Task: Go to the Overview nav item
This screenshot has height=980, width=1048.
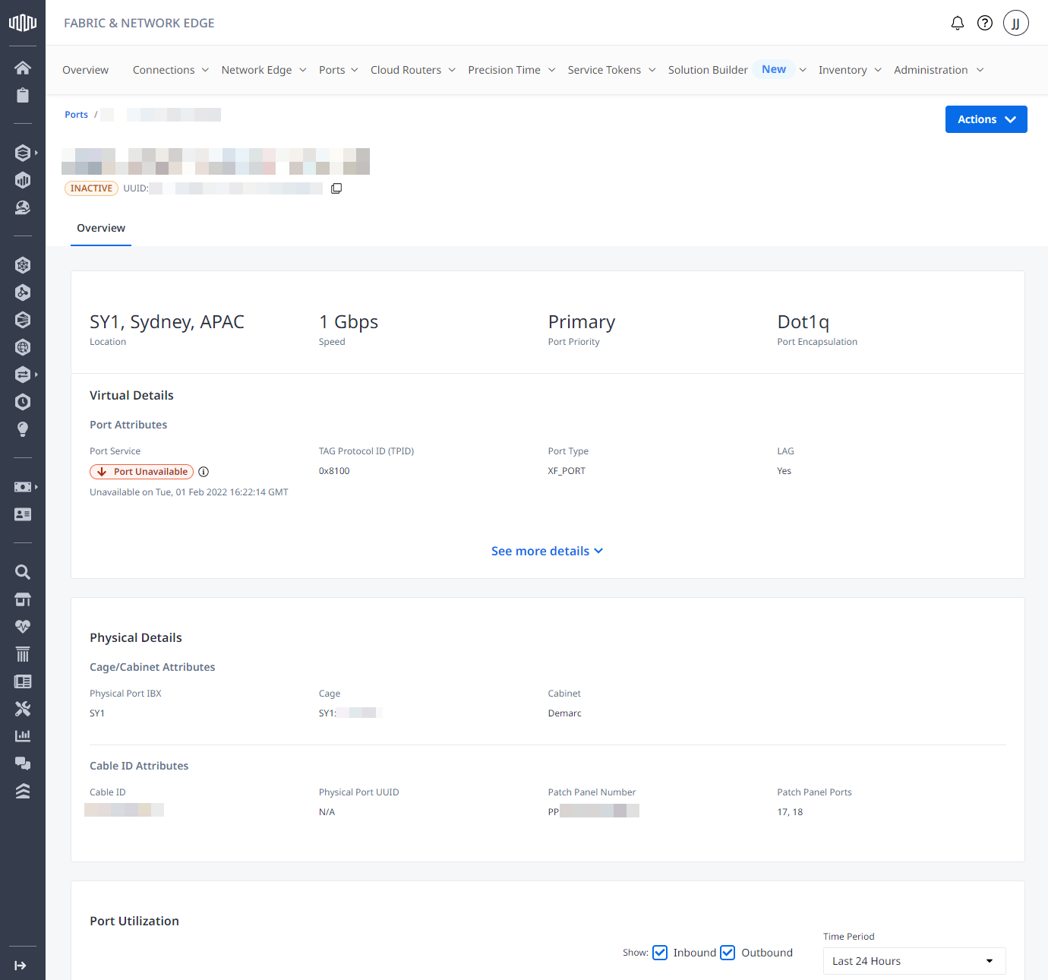Action: point(85,70)
